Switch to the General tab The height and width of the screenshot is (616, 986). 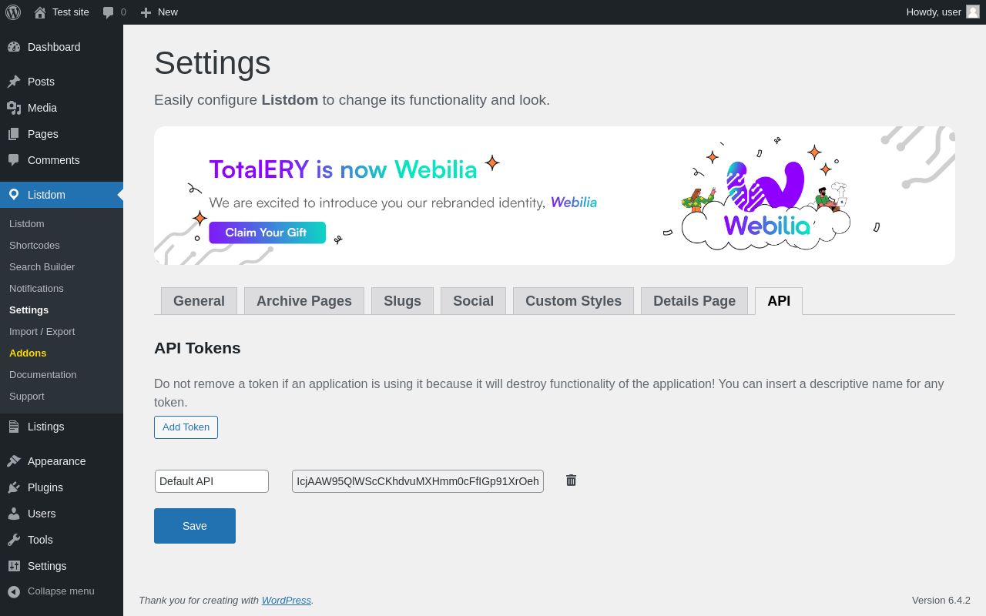pyautogui.click(x=199, y=301)
